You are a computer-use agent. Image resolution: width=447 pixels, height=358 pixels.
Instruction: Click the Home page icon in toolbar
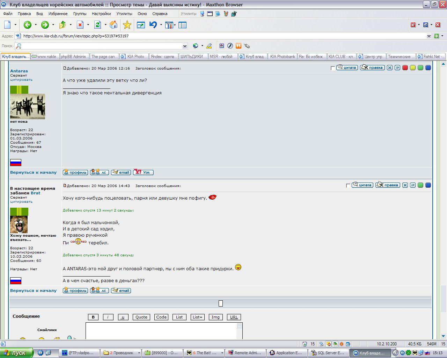113,25
